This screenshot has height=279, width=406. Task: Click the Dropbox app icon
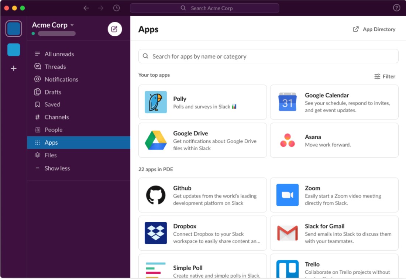click(x=155, y=233)
